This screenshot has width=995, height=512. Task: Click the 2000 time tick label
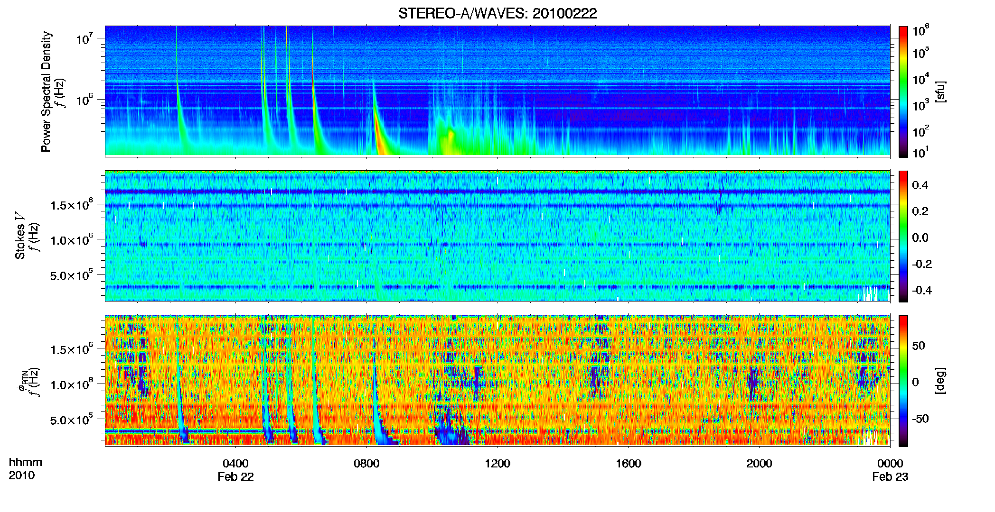coord(759,464)
